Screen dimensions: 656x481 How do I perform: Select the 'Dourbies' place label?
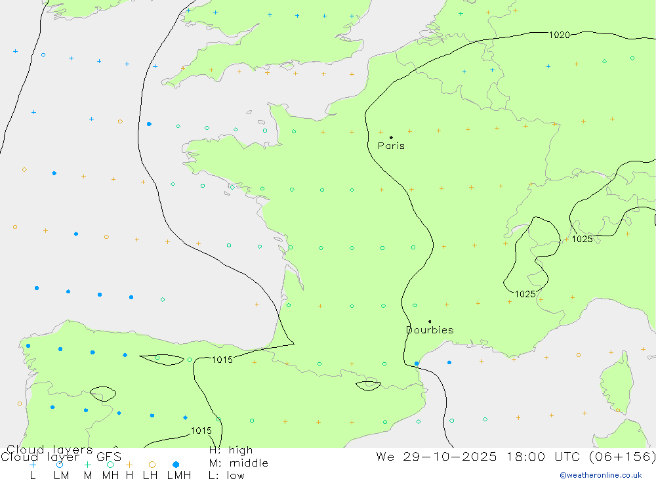pos(430,330)
